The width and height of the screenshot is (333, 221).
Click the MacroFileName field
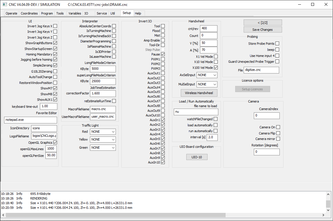click(x=103, y=109)
